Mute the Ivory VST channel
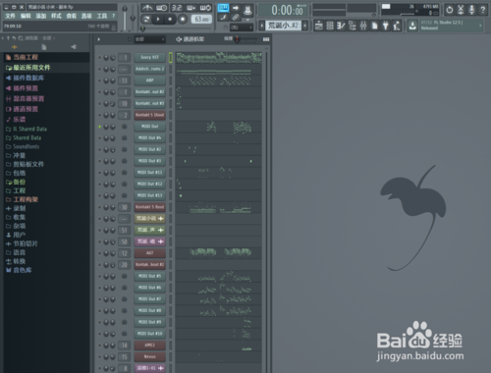This screenshot has width=491, height=373. coord(99,58)
